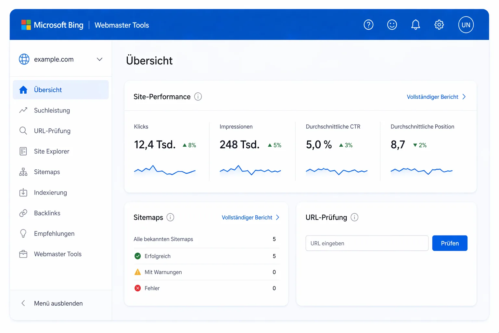Click the trend-line icon for Suchleistung
The image size is (499, 333).
point(23,110)
